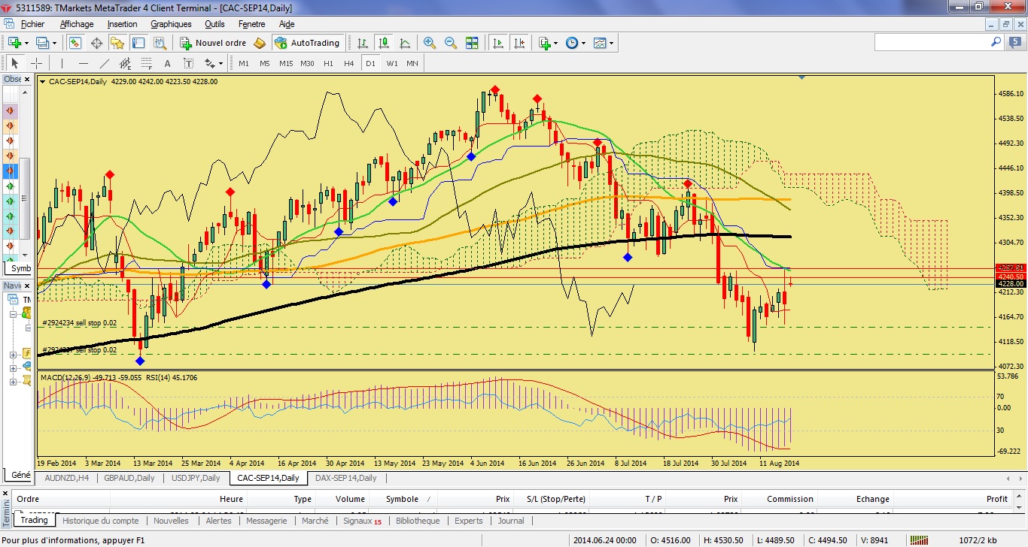1028x547 pixels.
Task: Switch to H4 timeframe
Action: point(349,63)
